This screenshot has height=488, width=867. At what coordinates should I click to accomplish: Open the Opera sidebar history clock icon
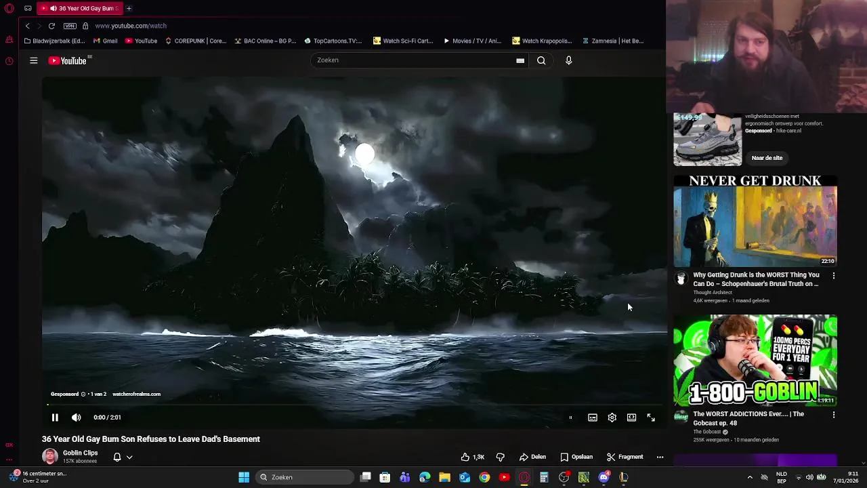coord(9,61)
